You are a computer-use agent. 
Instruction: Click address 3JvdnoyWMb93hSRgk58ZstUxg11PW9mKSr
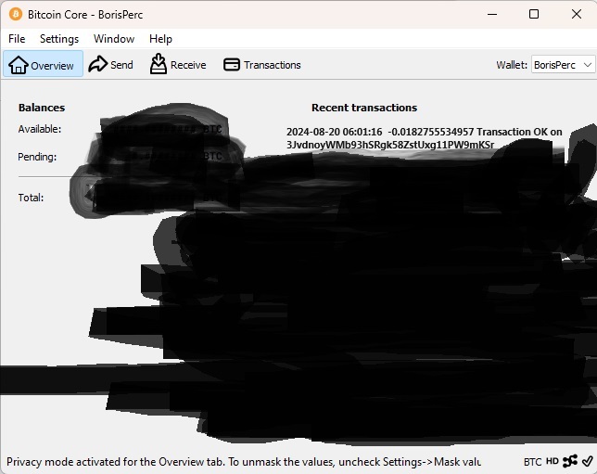pyautogui.click(x=390, y=145)
